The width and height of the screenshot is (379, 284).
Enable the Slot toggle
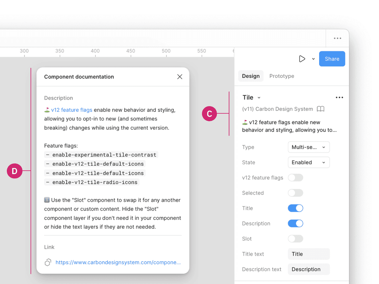click(x=295, y=239)
